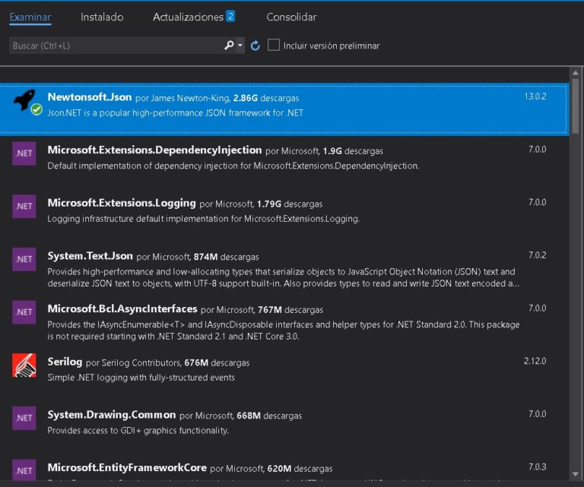Click the search magnifier icon

[x=229, y=46]
